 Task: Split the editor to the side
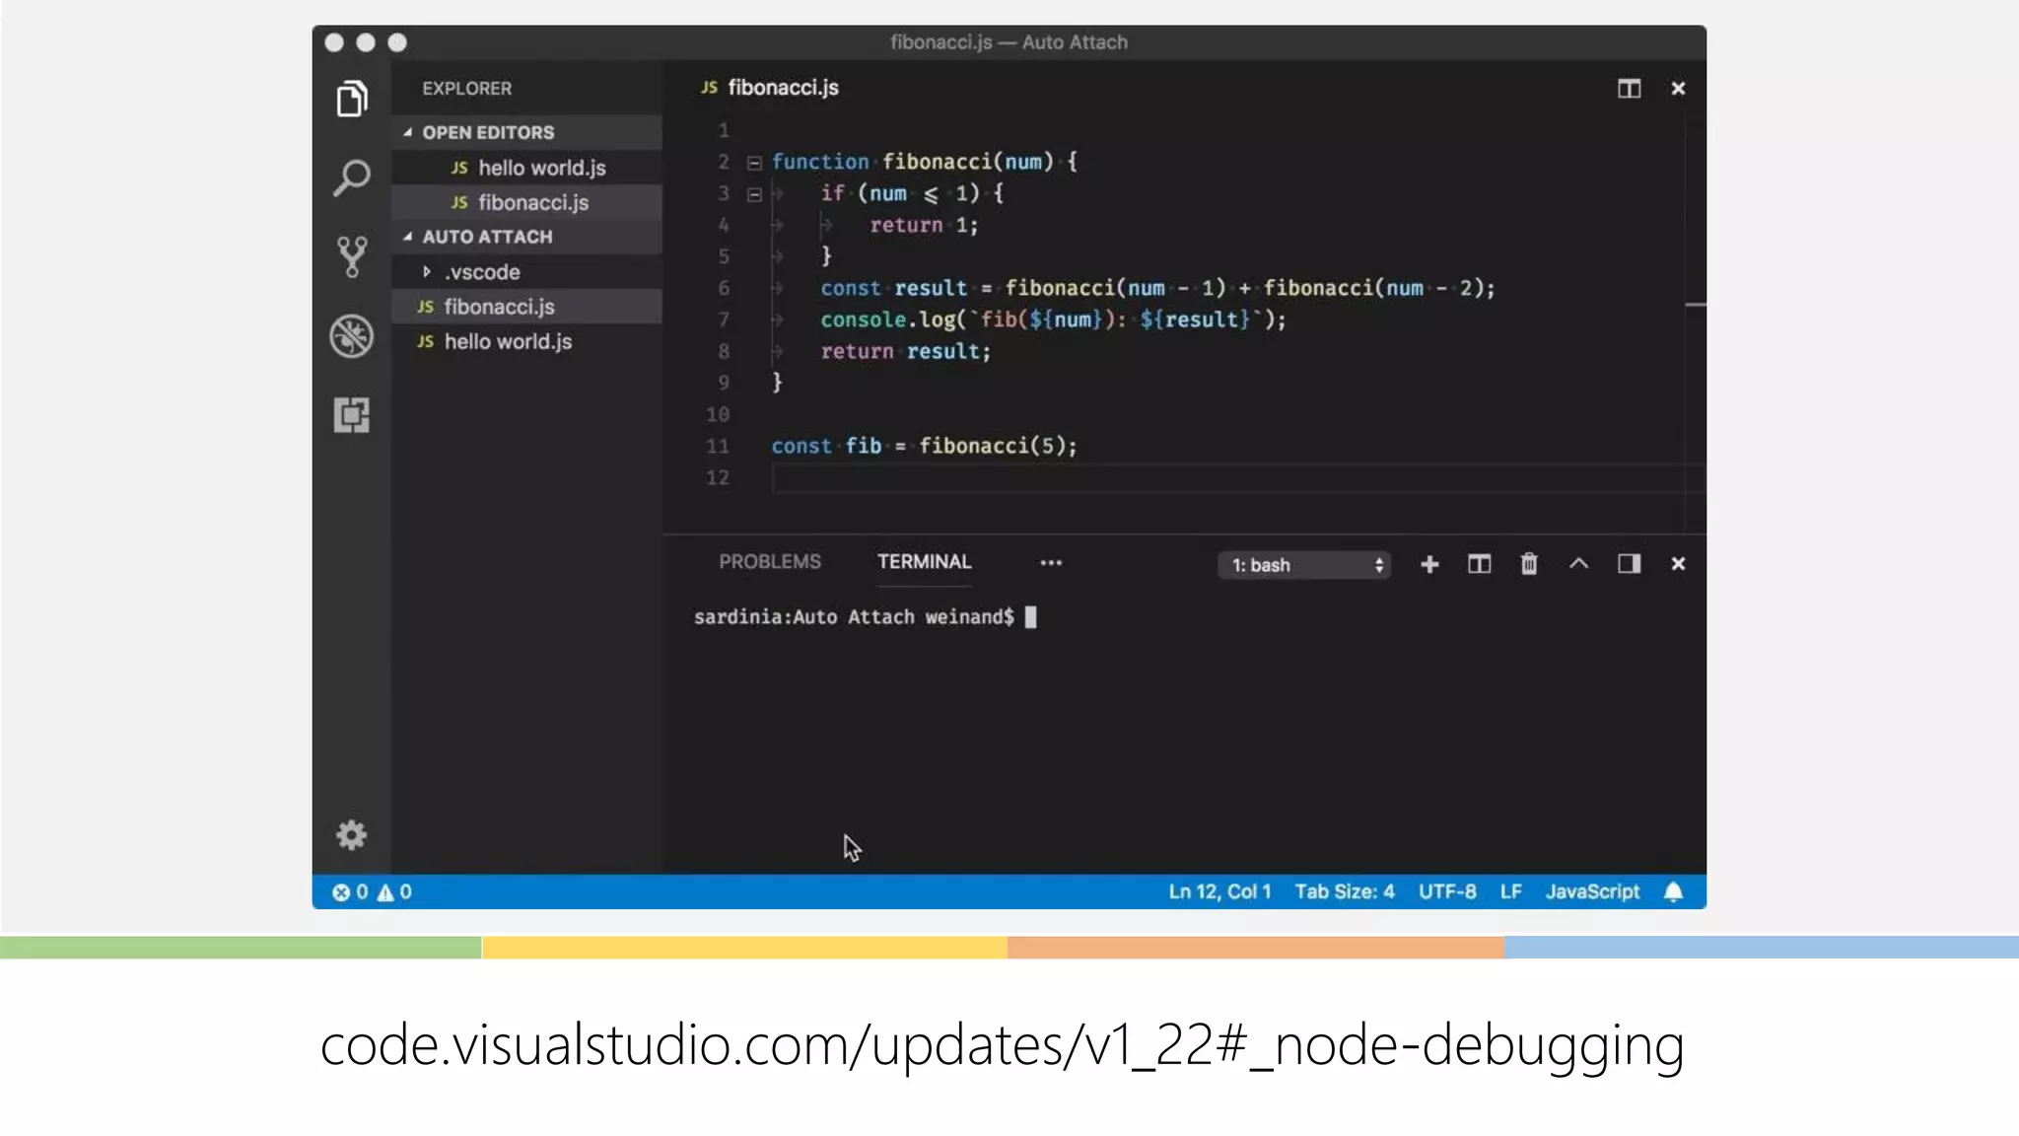(1629, 89)
